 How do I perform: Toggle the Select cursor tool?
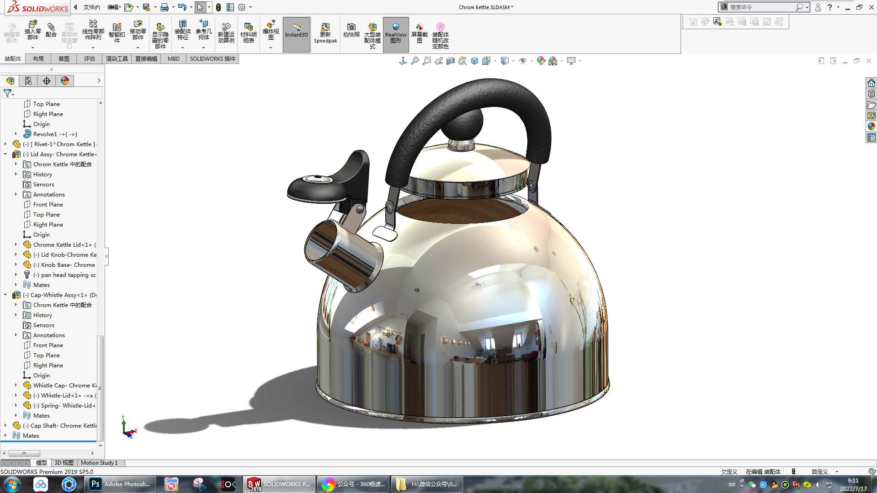[x=200, y=7]
